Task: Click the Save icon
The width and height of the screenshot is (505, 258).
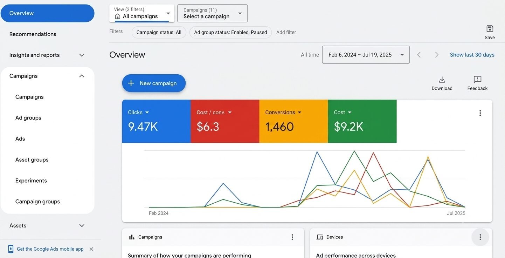Action: click(x=490, y=29)
